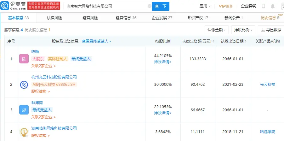Open VIP服务 page
The width and height of the screenshot is (284, 141).
(x=226, y=6)
